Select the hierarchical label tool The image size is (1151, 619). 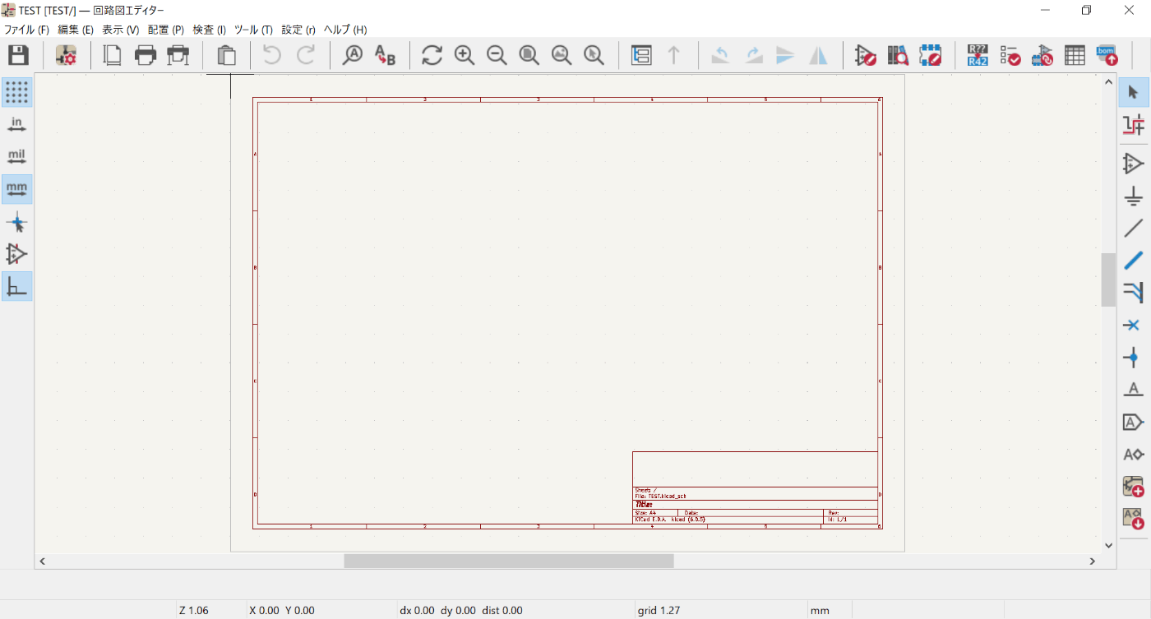click(1134, 454)
